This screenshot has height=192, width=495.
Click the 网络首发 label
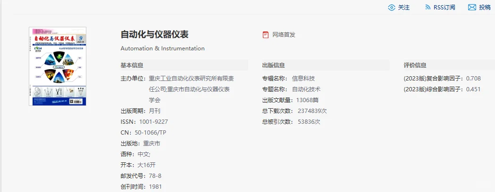[284, 35]
